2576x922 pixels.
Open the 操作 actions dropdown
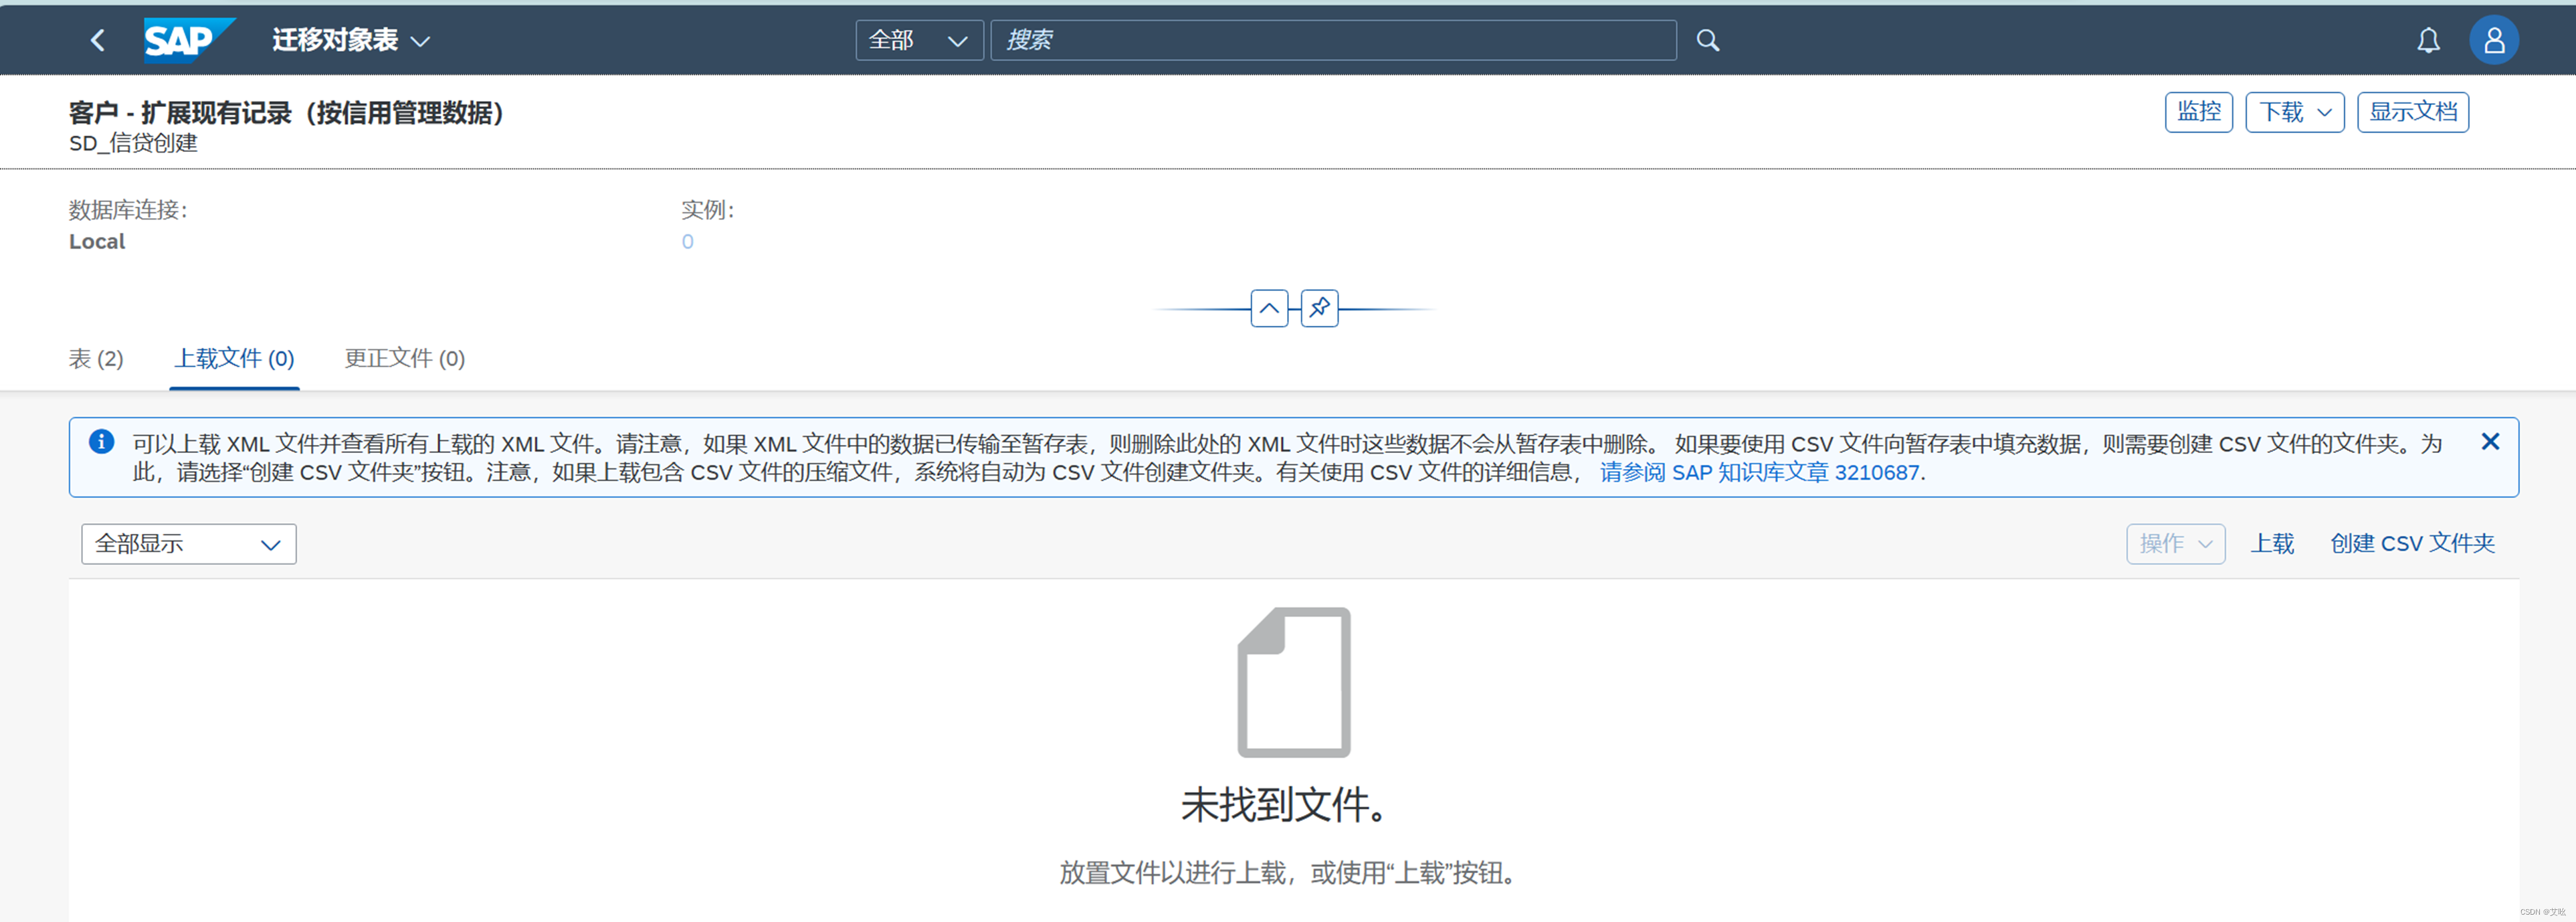click(2175, 544)
